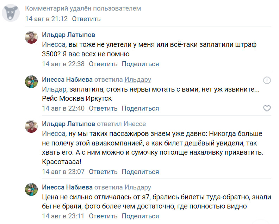The height and width of the screenshot is (224, 279).
Task: Click the Инесса mention in first comment
Action: [54, 44]
